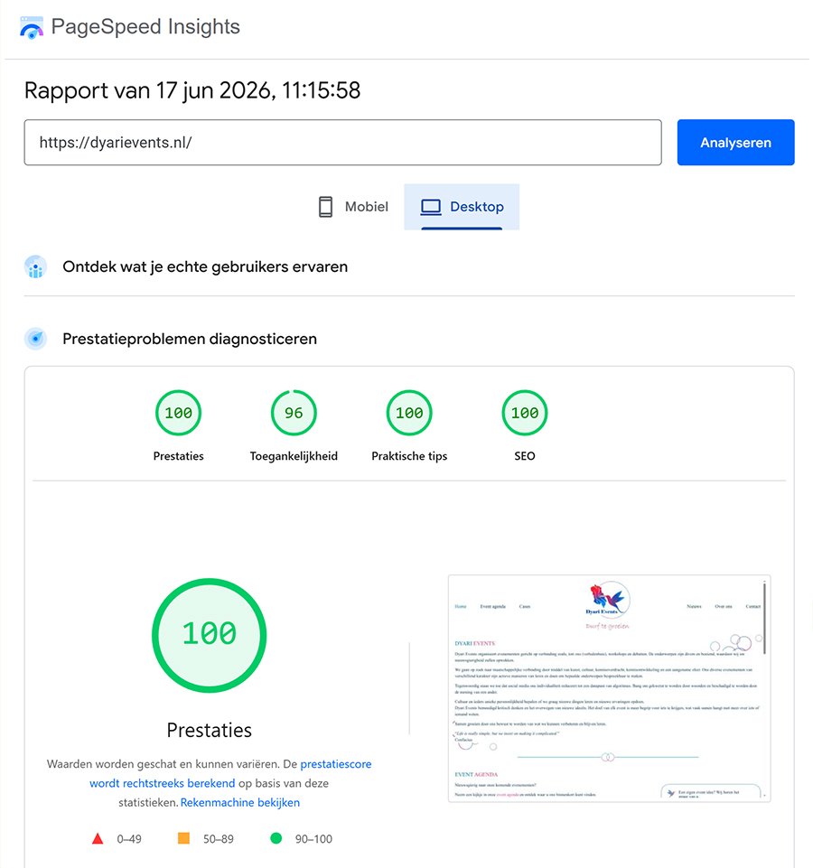Open the PageSpeed Insights title link

145,26
